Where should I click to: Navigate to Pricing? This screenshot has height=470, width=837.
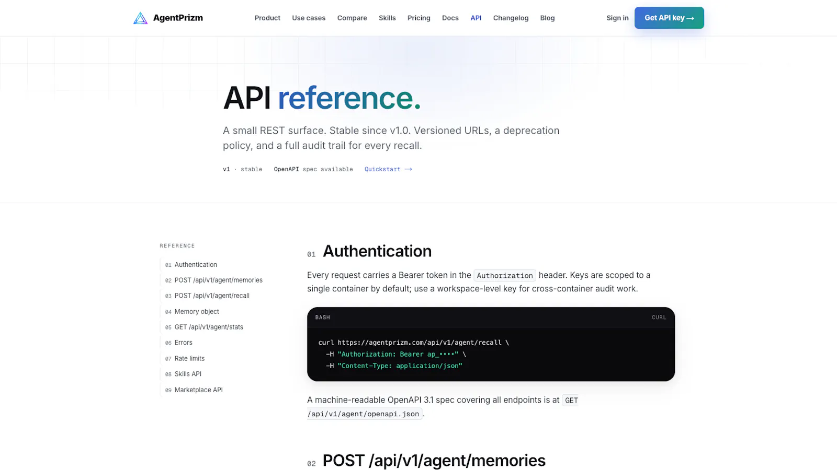pyautogui.click(x=419, y=18)
